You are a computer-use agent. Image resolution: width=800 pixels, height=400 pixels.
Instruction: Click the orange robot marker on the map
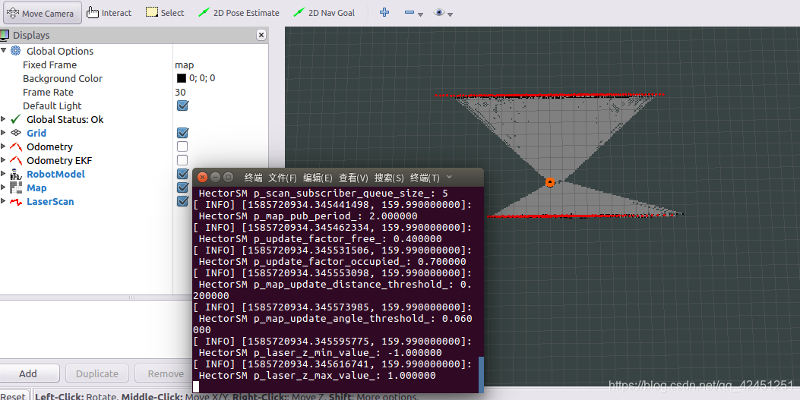click(x=550, y=182)
